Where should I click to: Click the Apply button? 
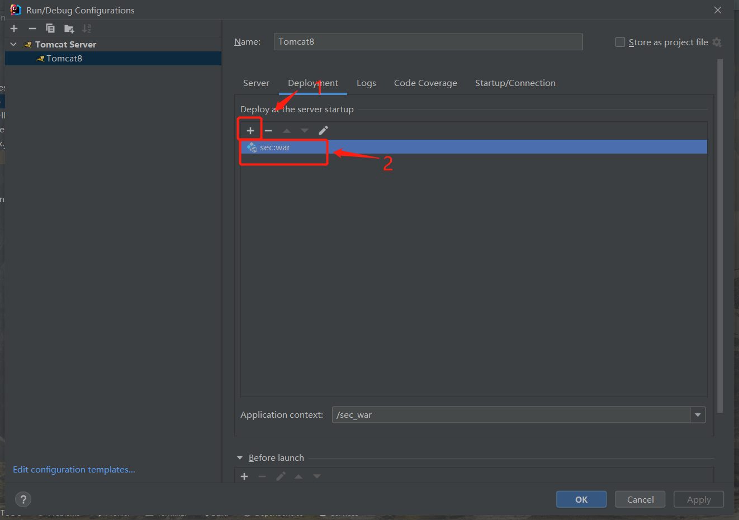click(x=699, y=499)
